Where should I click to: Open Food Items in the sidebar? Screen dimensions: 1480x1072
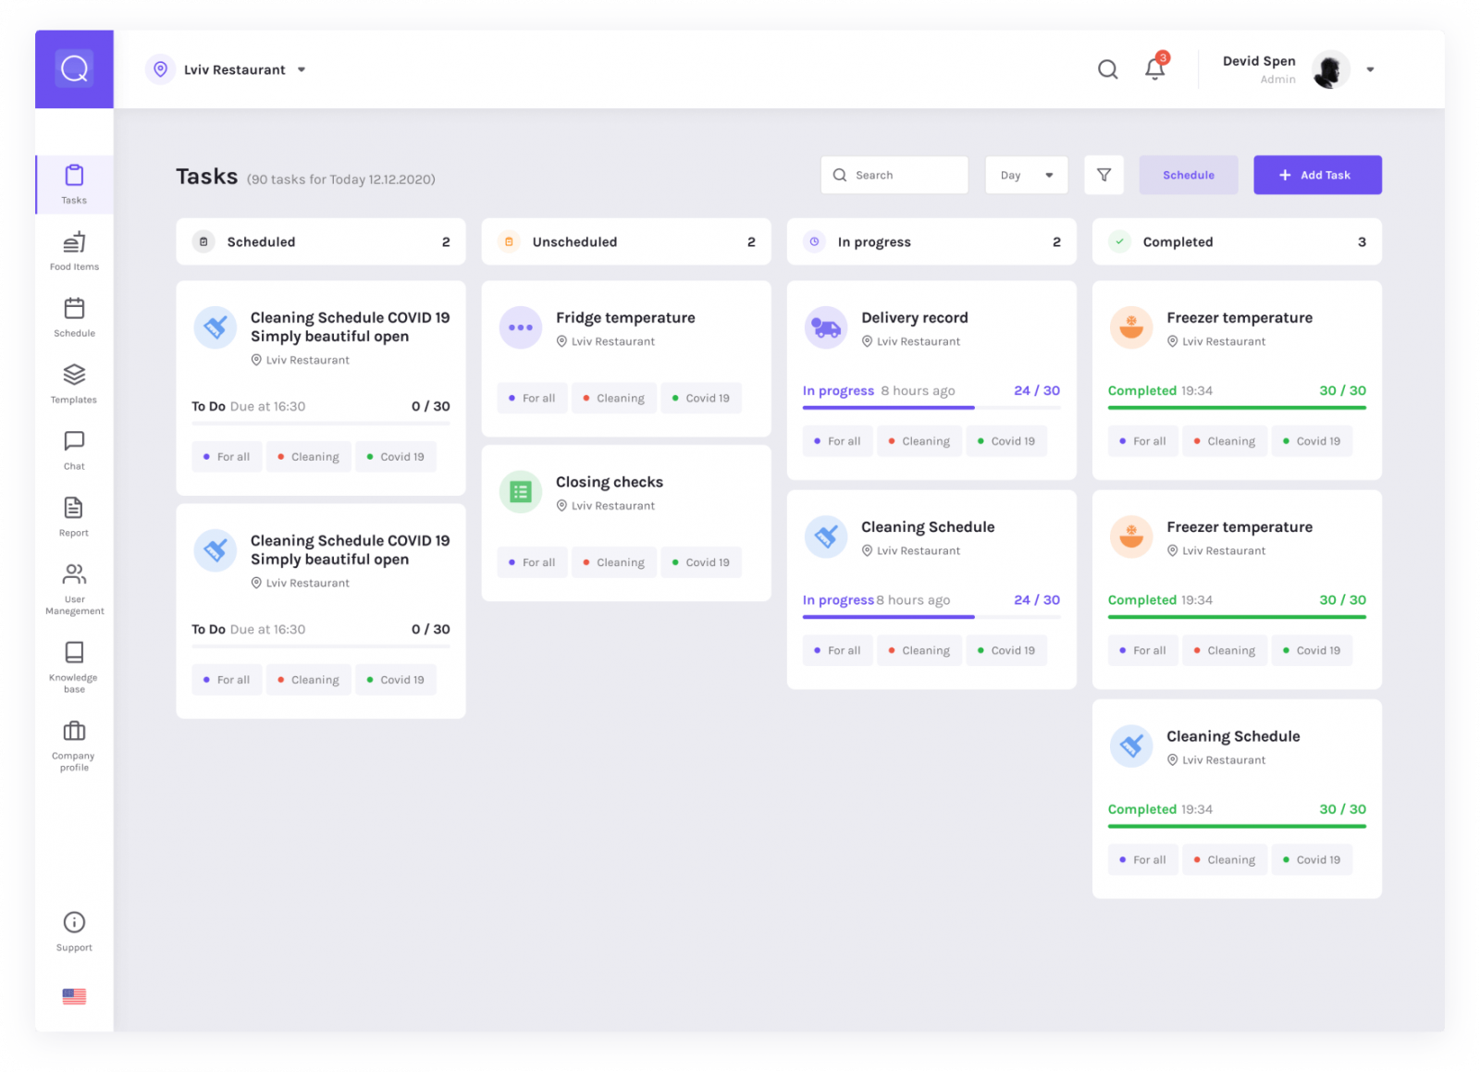[74, 251]
